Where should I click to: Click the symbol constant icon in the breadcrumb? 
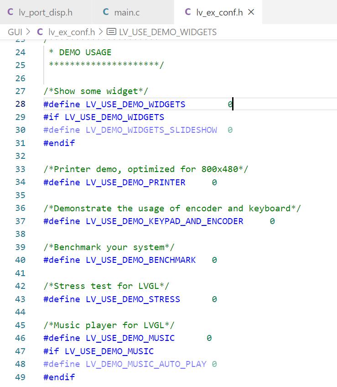[111, 32]
